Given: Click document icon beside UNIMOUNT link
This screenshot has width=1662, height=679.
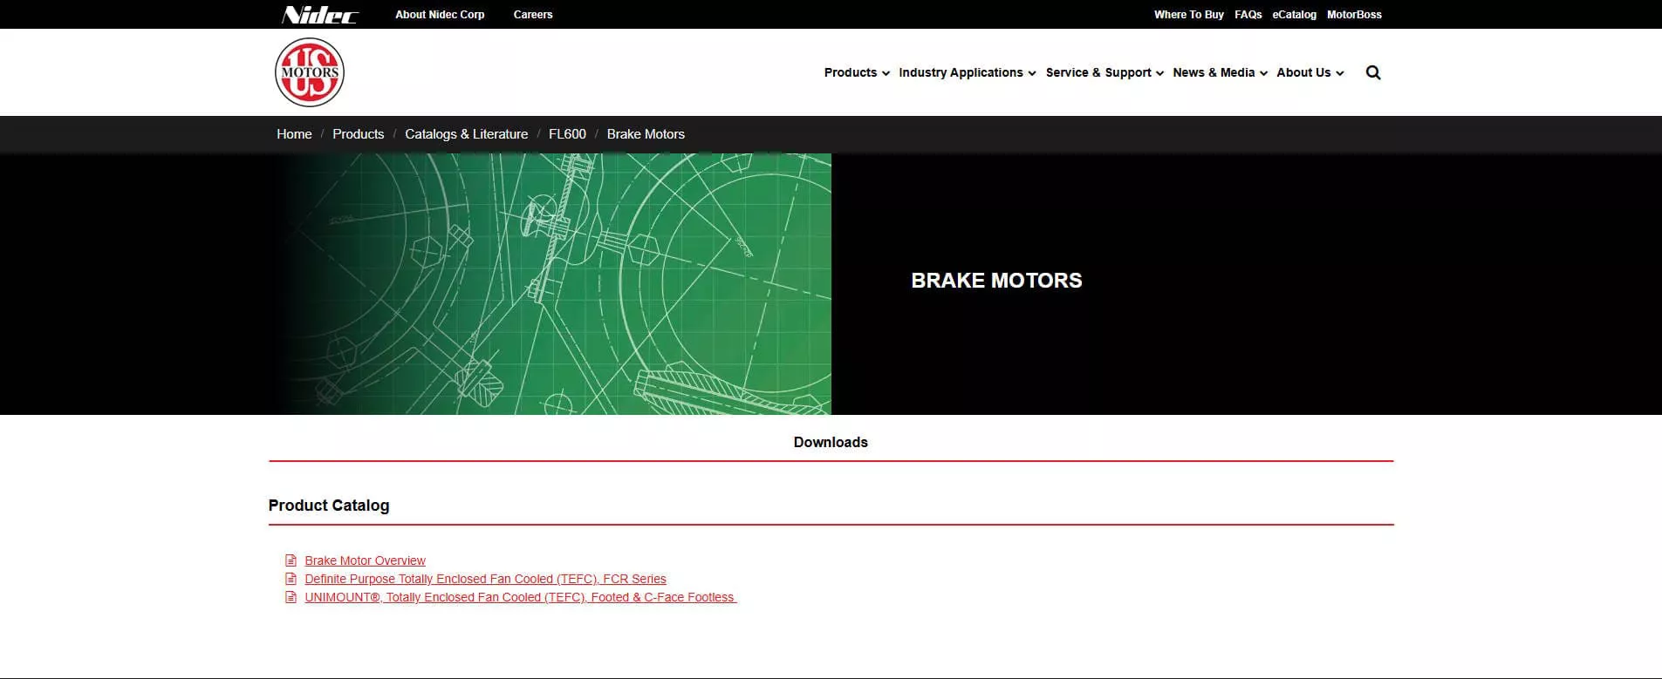Looking at the screenshot, I should click(x=291, y=597).
